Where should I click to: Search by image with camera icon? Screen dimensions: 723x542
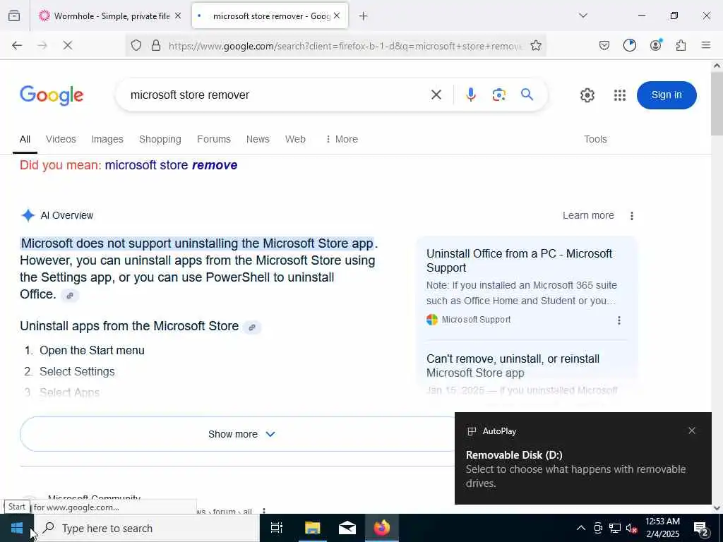(498, 95)
